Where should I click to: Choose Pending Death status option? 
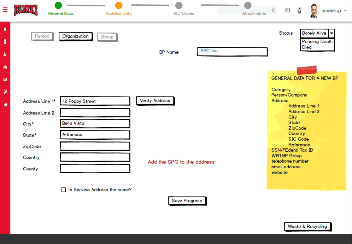(317, 42)
